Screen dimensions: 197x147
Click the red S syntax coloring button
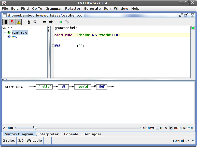click(12, 22)
